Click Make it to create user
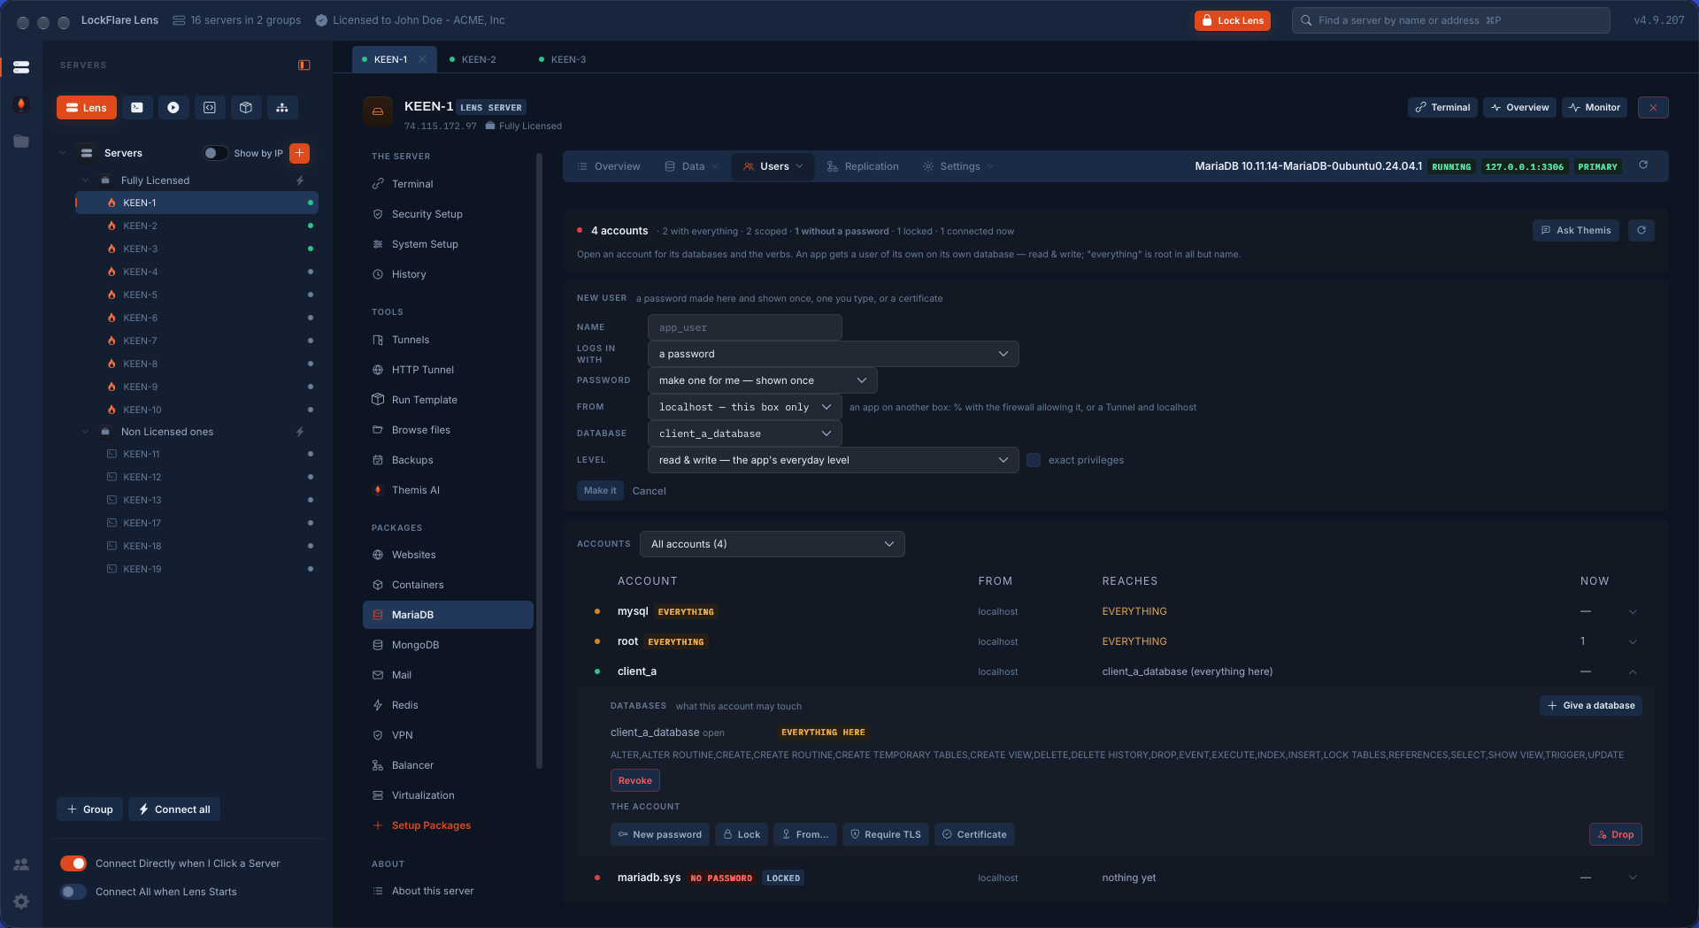 click(600, 491)
